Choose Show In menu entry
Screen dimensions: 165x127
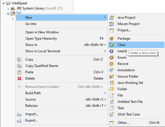pyautogui.click(x=62, y=45)
